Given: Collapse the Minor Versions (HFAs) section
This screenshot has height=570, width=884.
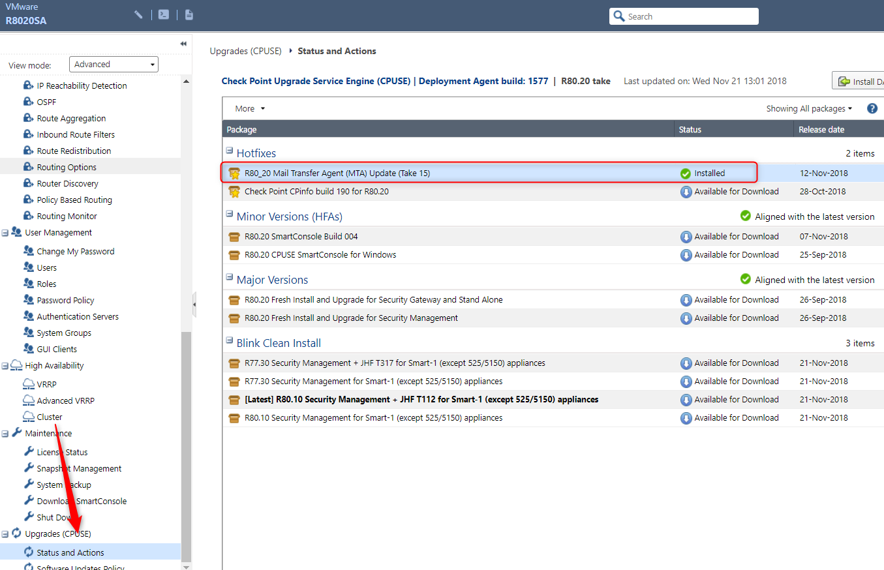Looking at the screenshot, I should tap(230, 214).
